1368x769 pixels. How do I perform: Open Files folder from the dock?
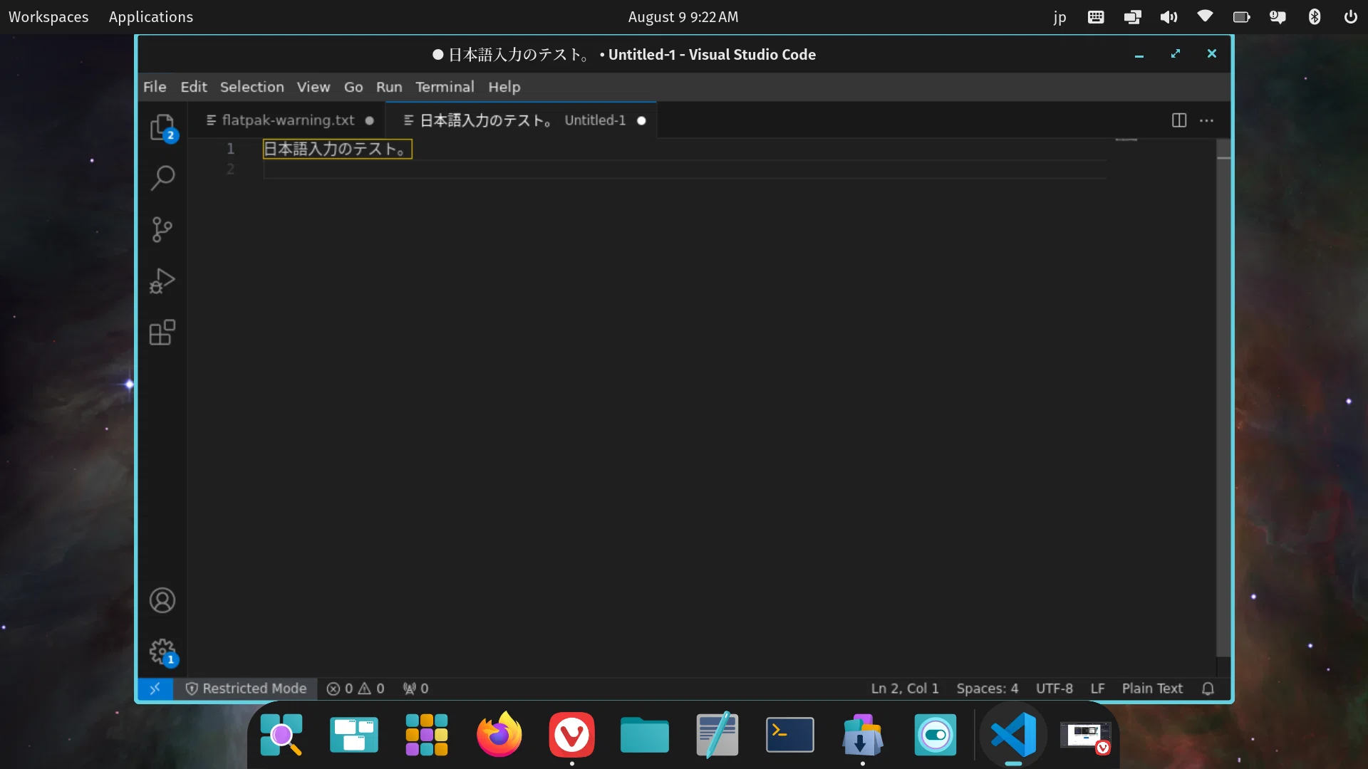click(x=644, y=735)
